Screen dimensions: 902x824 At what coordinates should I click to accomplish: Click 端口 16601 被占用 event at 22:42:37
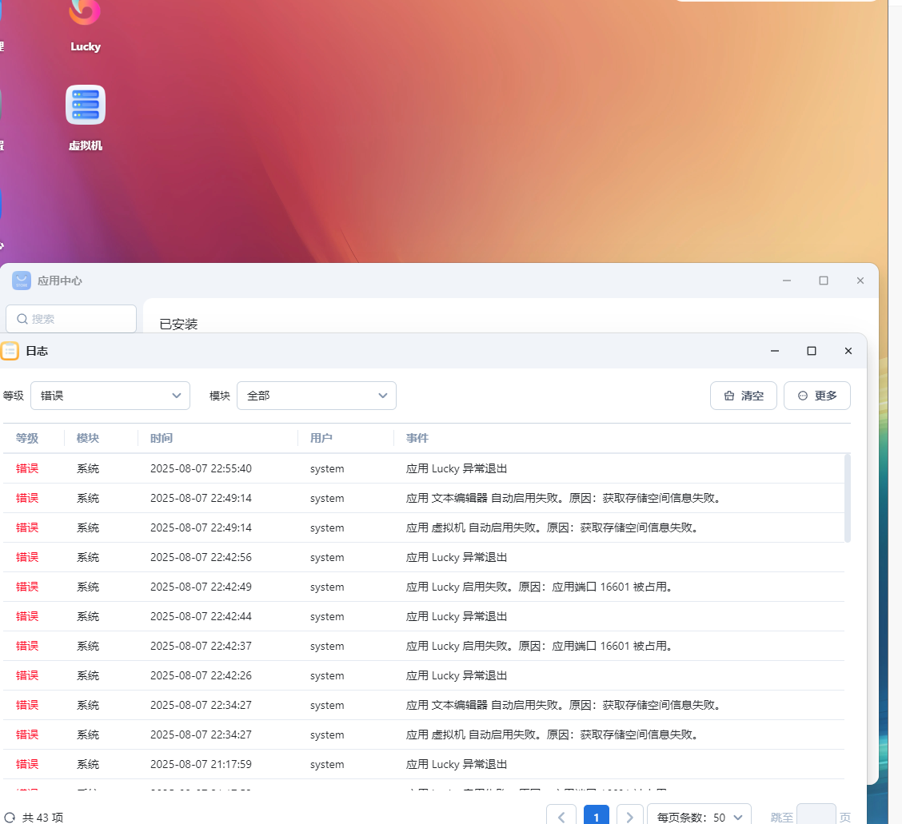[541, 646]
